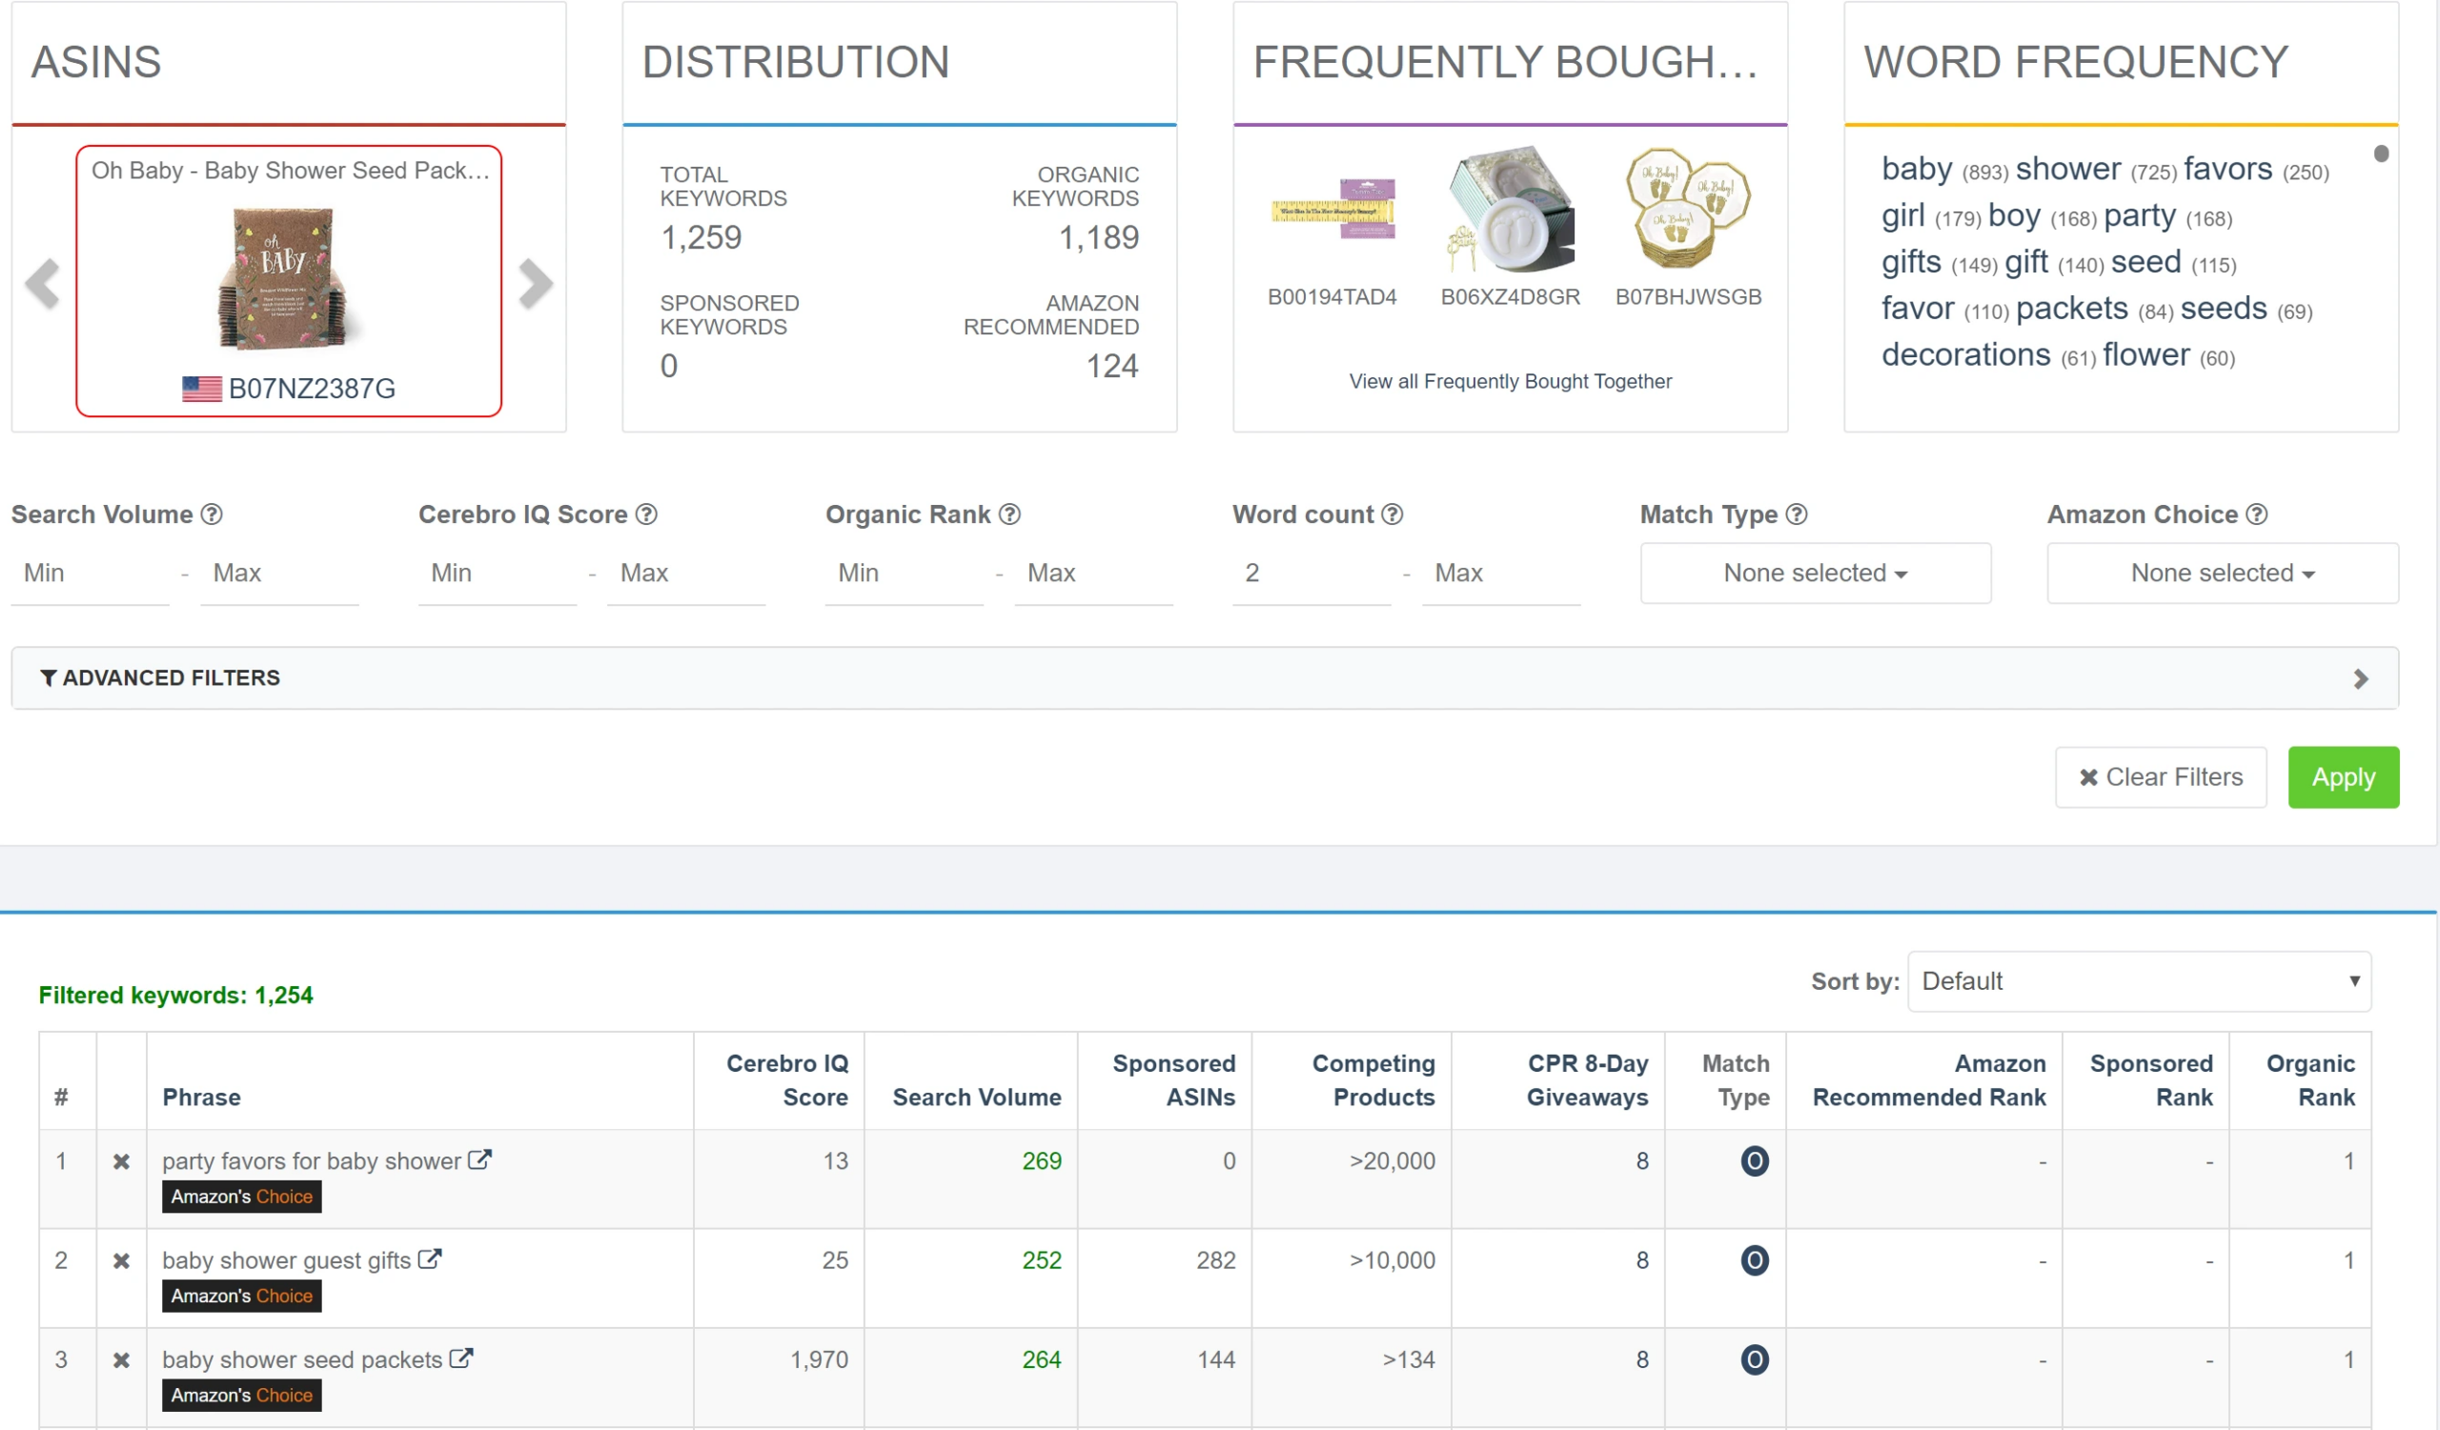This screenshot has height=1430, width=2440.
Task: Click the Amazon Choice help question icon
Action: [x=2256, y=514]
